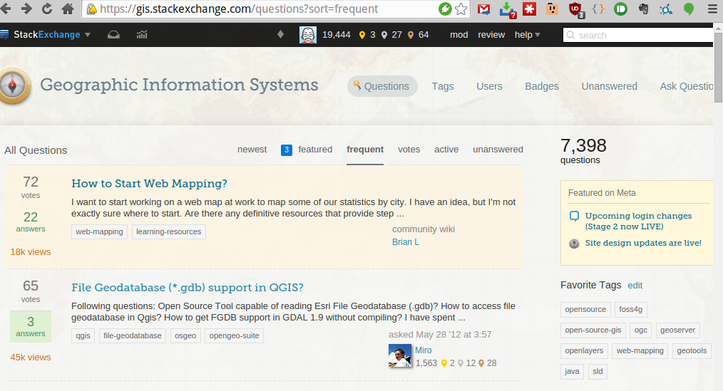Open the Ask Question navigation link

(687, 86)
